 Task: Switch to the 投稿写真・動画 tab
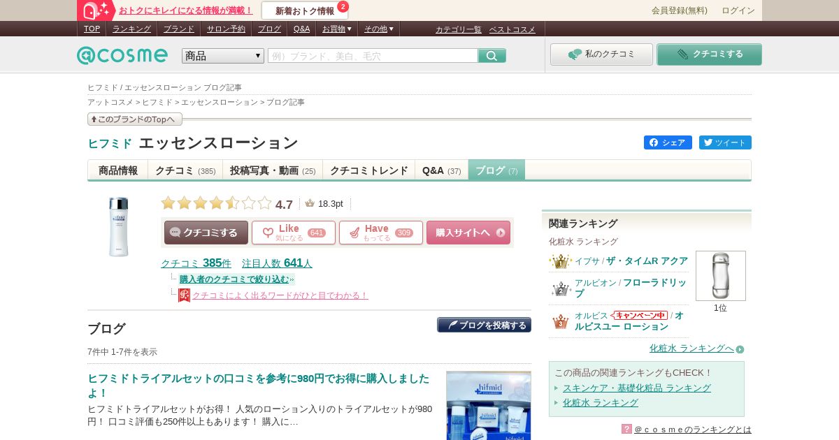click(273, 170)
